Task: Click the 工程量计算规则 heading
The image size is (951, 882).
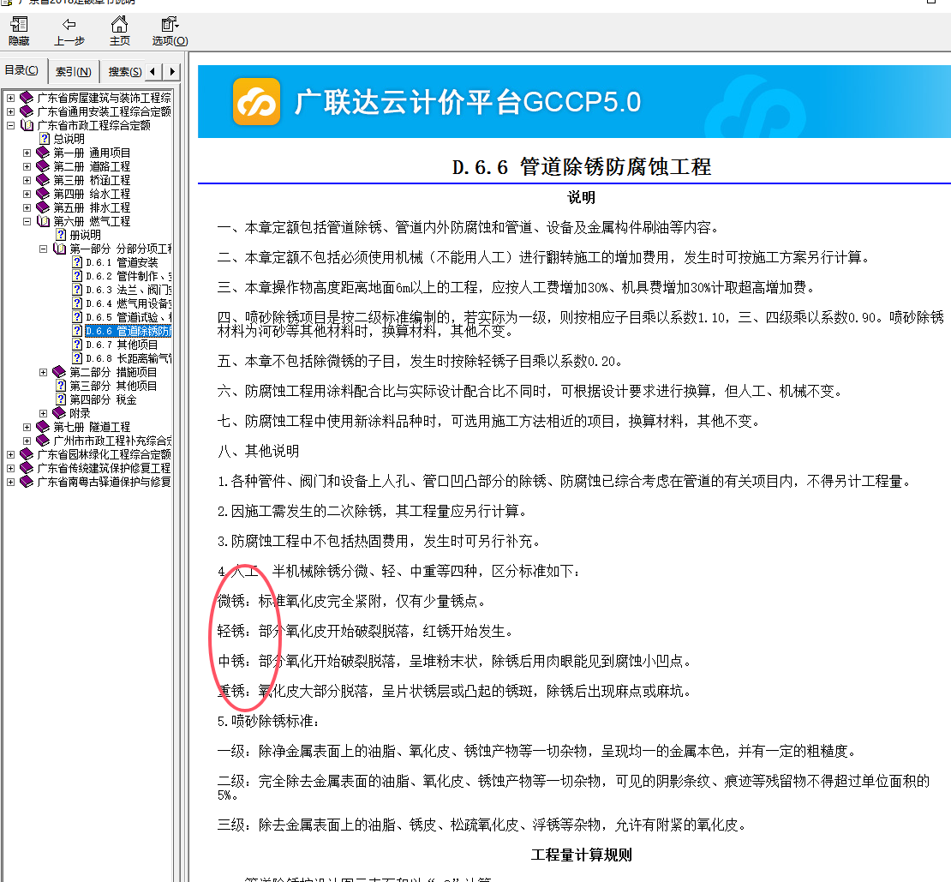Action: pos(582,855)
